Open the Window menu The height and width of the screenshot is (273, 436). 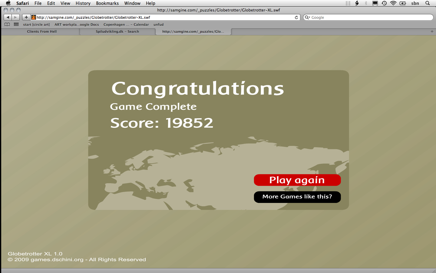coord(132,3)
